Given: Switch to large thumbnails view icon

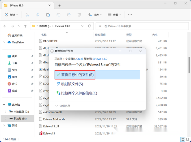Looking at the screenshot, I should [x=188, y=139].
